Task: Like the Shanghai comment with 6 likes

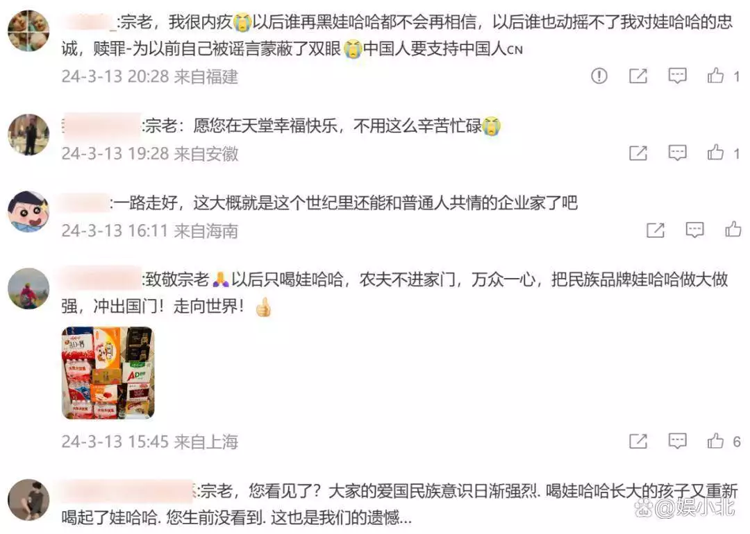Action: click(715, 440)
